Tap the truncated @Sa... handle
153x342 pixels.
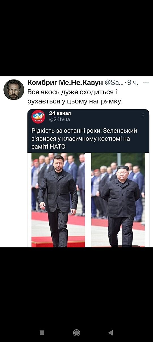point(114,83)
